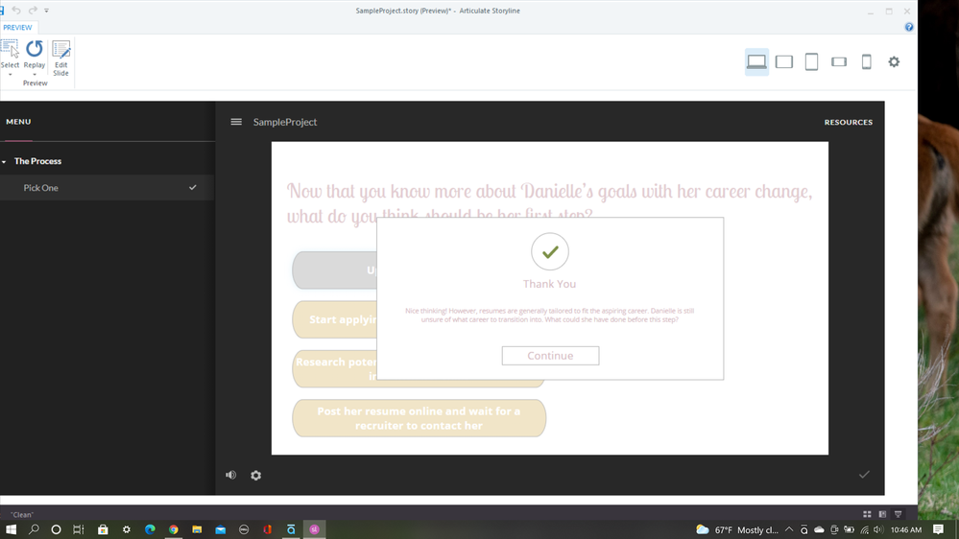Viewport: 959px width, 539px height.
Task: Open the Replay dropdown arrow
Action: (x=35, y=75)
